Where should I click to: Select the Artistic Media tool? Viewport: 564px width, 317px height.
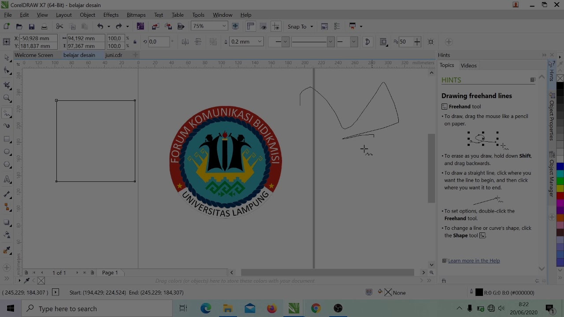click(x=7, y=125)
